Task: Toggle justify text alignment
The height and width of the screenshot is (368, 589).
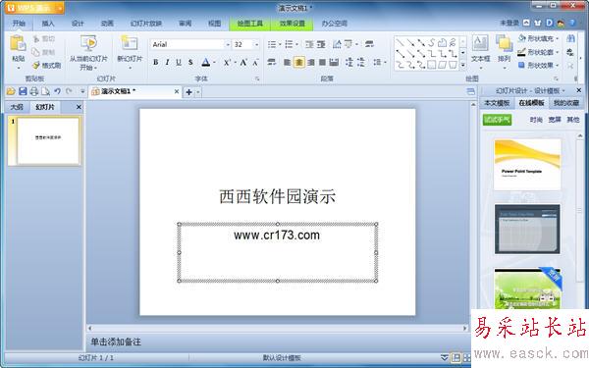Action: 322,63
